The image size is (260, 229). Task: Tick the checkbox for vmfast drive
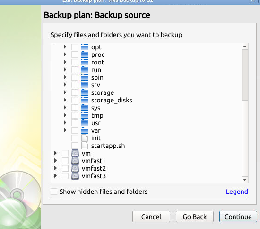coord(65,161)
